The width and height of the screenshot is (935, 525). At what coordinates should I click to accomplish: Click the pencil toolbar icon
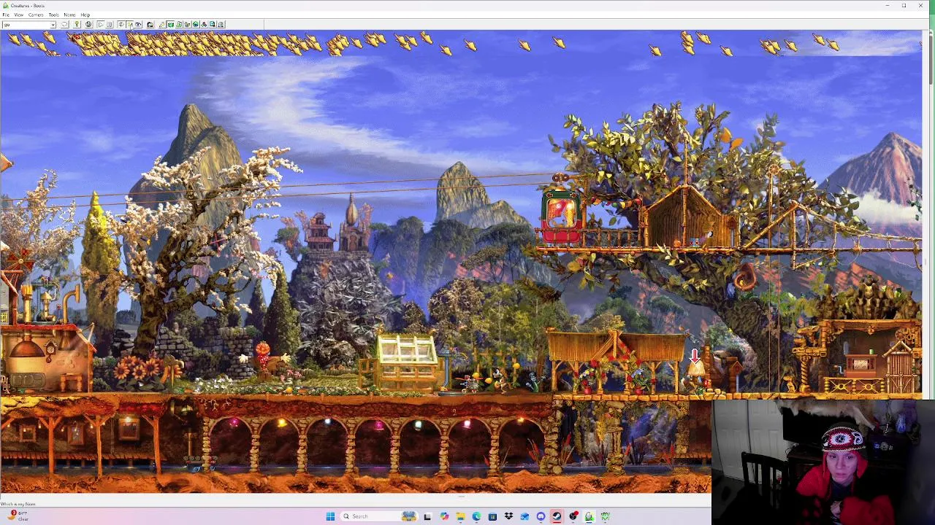[x=161, y=25]
